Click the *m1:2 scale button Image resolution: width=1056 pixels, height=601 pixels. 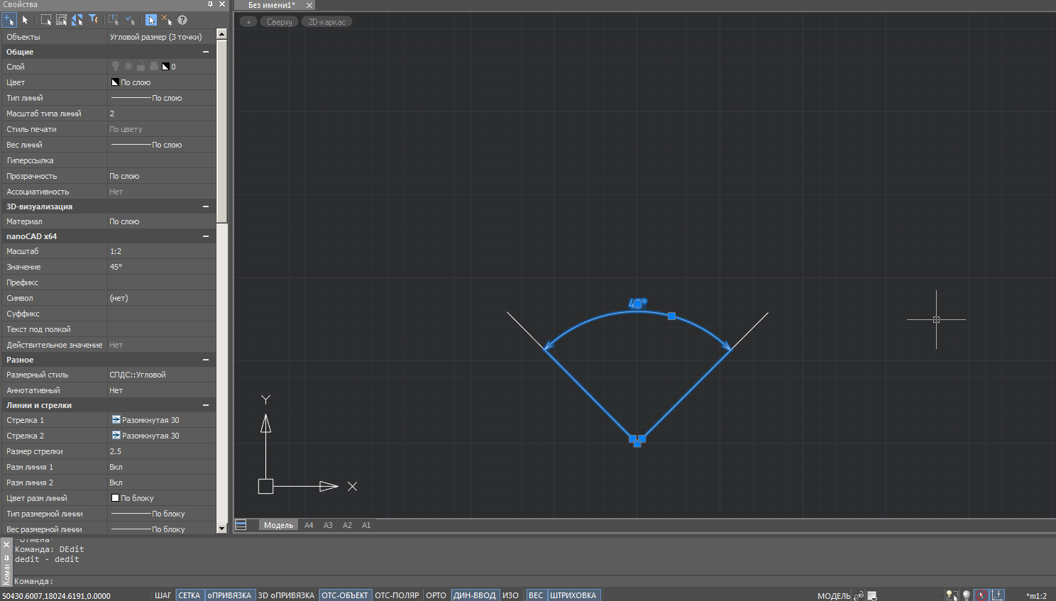(x=1036, y=596)
